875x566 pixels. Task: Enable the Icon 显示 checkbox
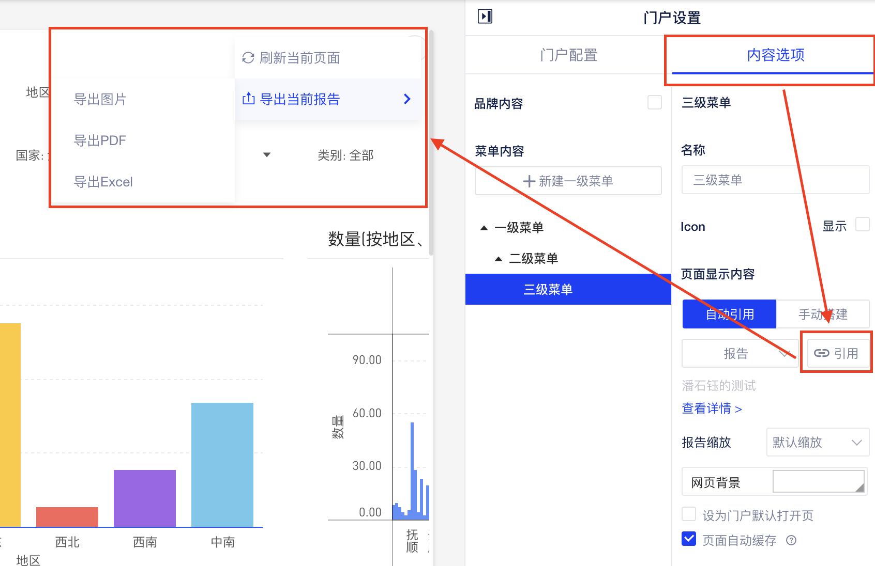862,225
